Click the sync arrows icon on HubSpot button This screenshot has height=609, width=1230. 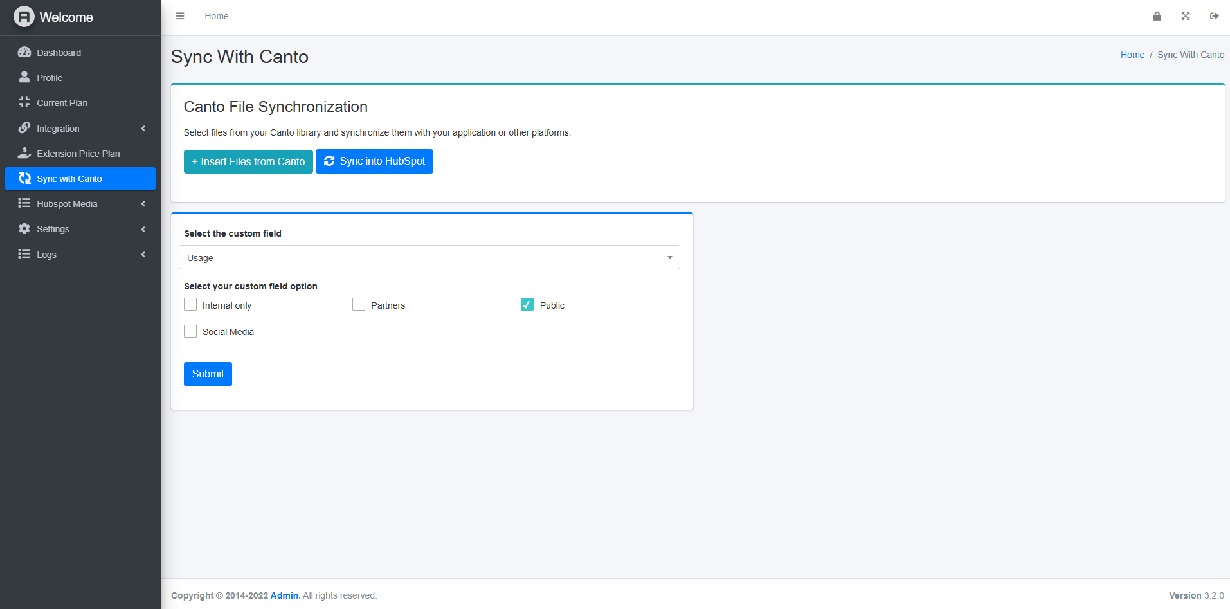point(329,161)
